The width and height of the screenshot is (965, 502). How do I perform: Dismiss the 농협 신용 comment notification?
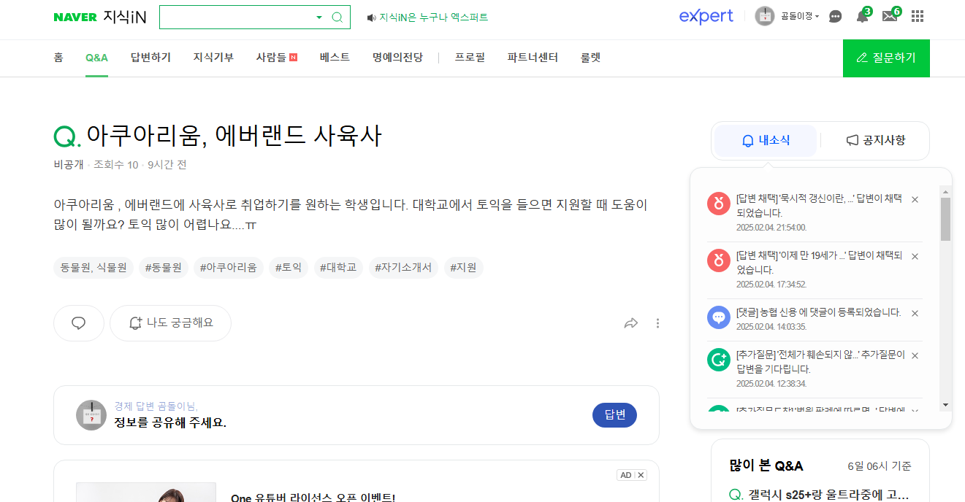pos(915,313)
